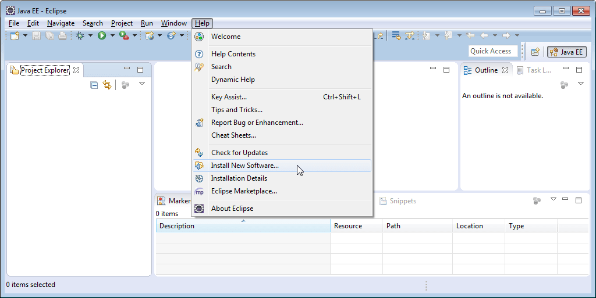Open the Window menu
Screen dimensions: 596x298
tap(173, 23)
